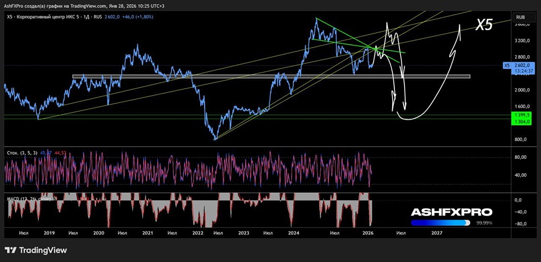Select the green 1304,0 price label
541x262 pixels.
click(520, 121)
